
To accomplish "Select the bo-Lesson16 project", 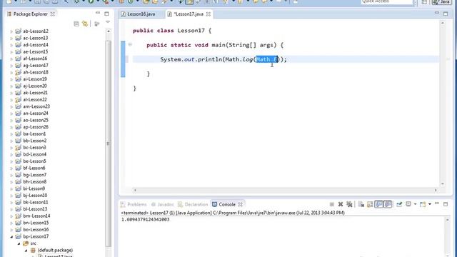I will pos(36,230).
